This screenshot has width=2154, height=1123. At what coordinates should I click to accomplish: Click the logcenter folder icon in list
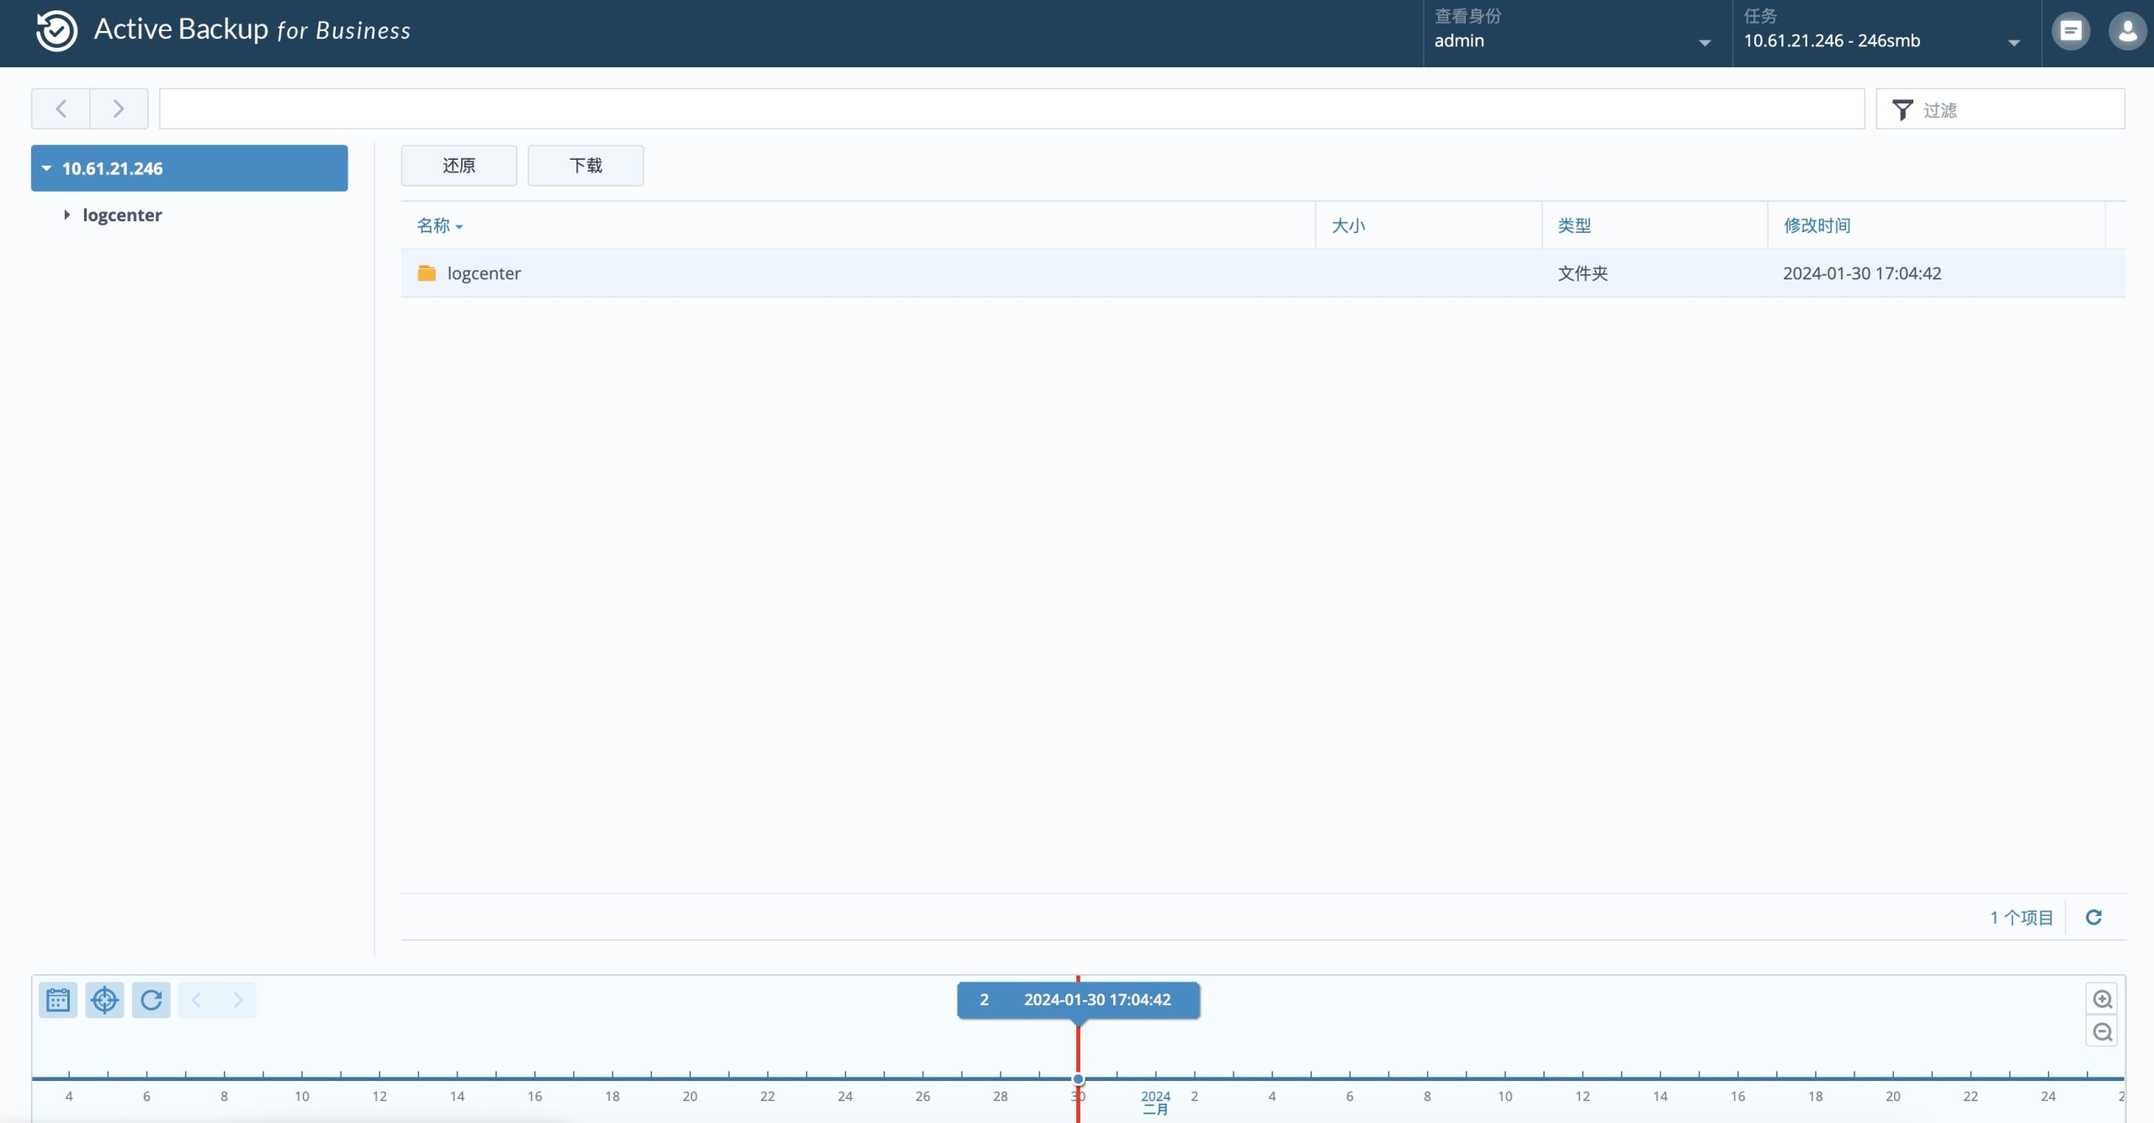(x=427, y=273)
